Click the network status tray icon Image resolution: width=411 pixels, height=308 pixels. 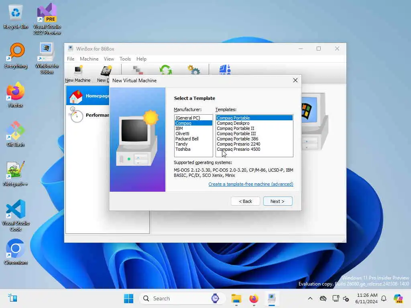click(335, 298)
